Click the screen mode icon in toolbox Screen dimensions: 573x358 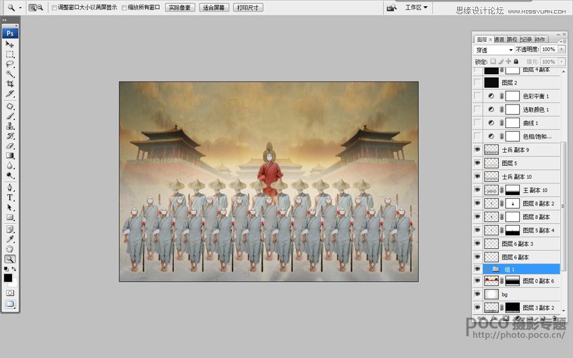click(x=10, y=304)
